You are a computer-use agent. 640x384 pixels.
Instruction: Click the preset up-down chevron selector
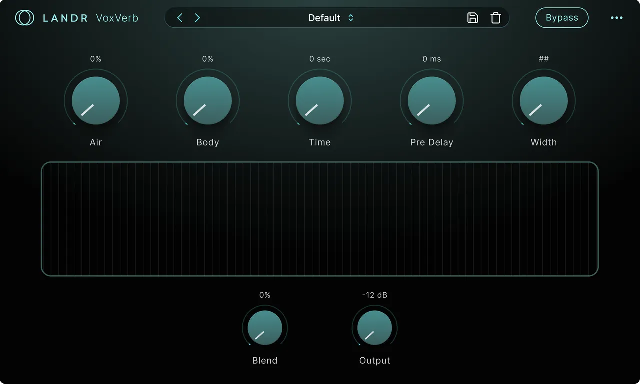[351, 18]
